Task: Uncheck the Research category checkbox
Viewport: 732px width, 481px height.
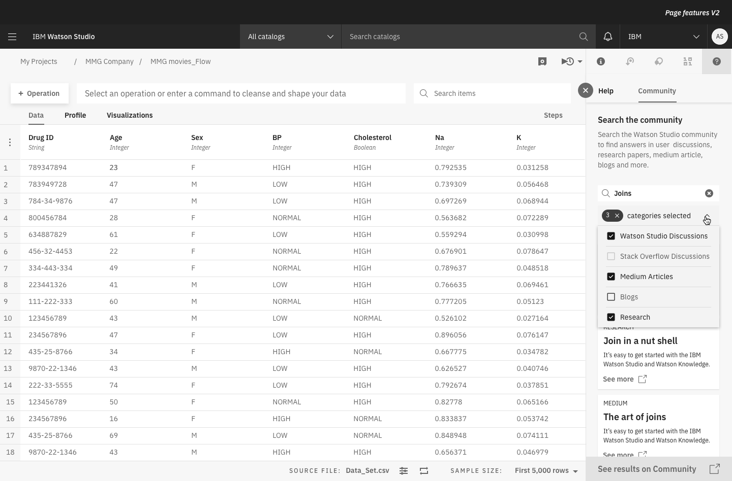Action: click(611, 317)
